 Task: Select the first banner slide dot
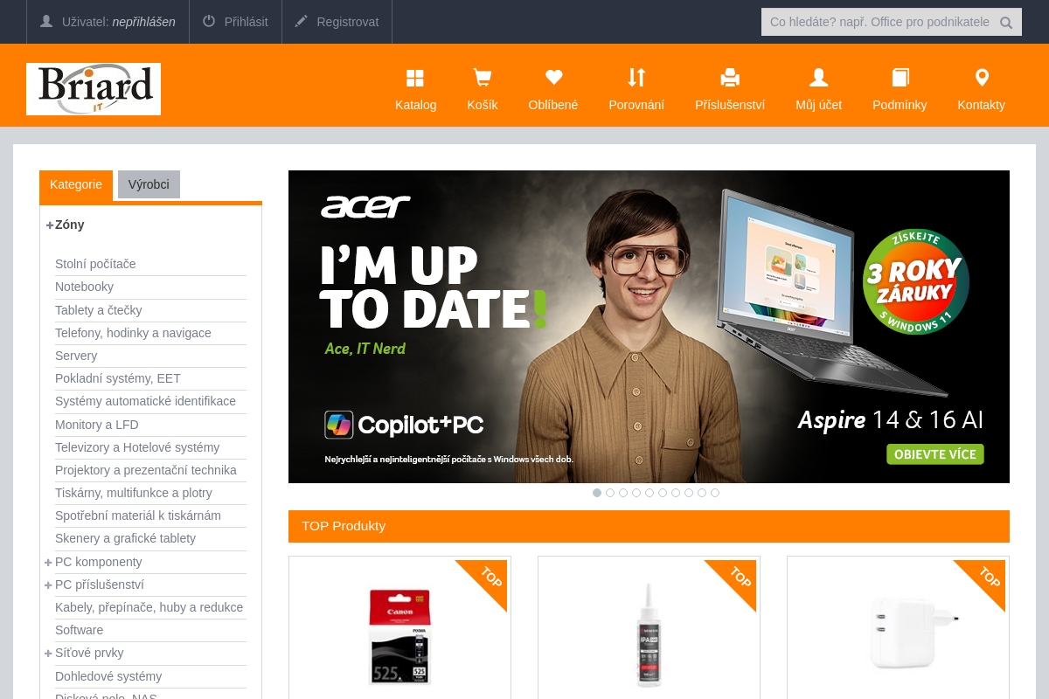pyautogui.click(x=597, y=493)
